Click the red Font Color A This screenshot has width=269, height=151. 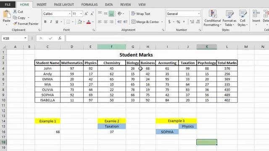pyautogui.click(x=89, y=22)
